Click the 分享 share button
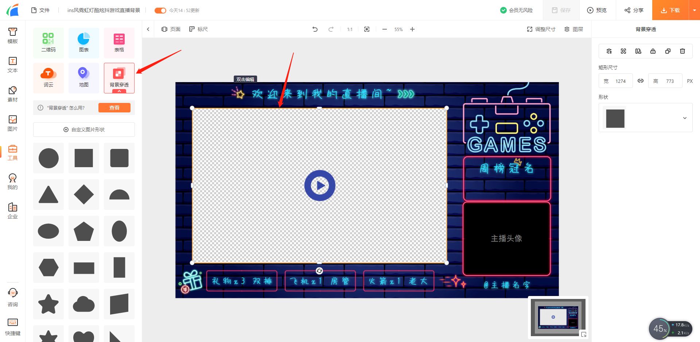Image resolution: width=700 pixels, height=342 pixels. point(634,10)
